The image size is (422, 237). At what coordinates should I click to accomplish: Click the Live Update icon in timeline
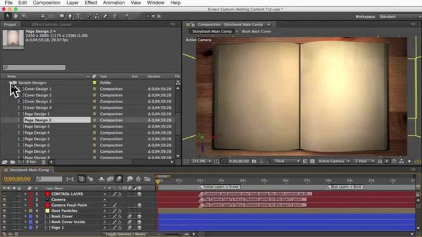pyautogui.click(x=81, y=179)
